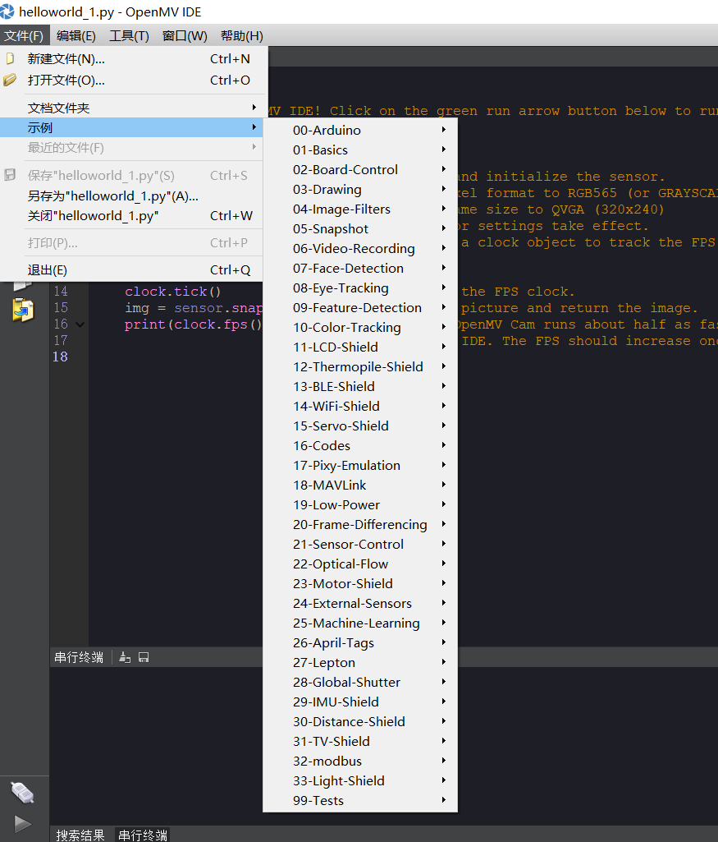Viewport: 718px width, 842px height.
Task: Open 23-Motor-Shield examples
Action: [360, 584]
